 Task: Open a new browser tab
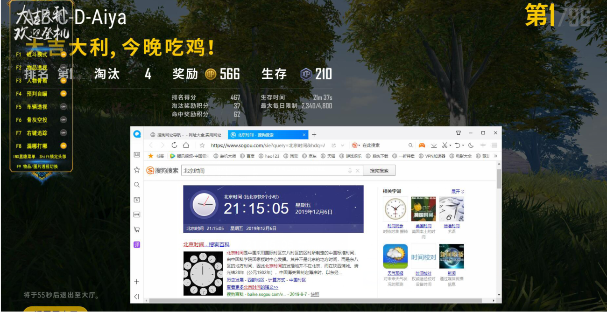314,135
